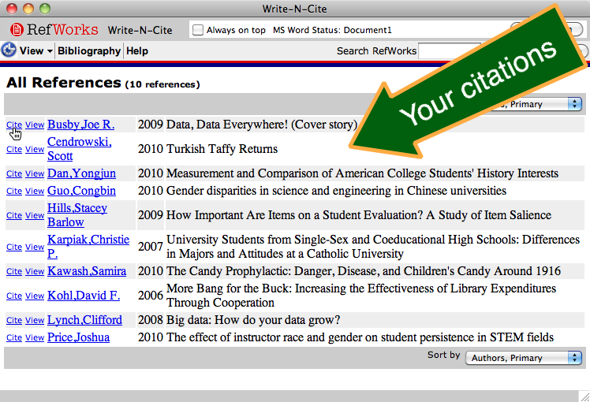Screen dimensions: 590x402
Task: Open author link Lynch, Clifford
Action: click(x=84, y=320)
